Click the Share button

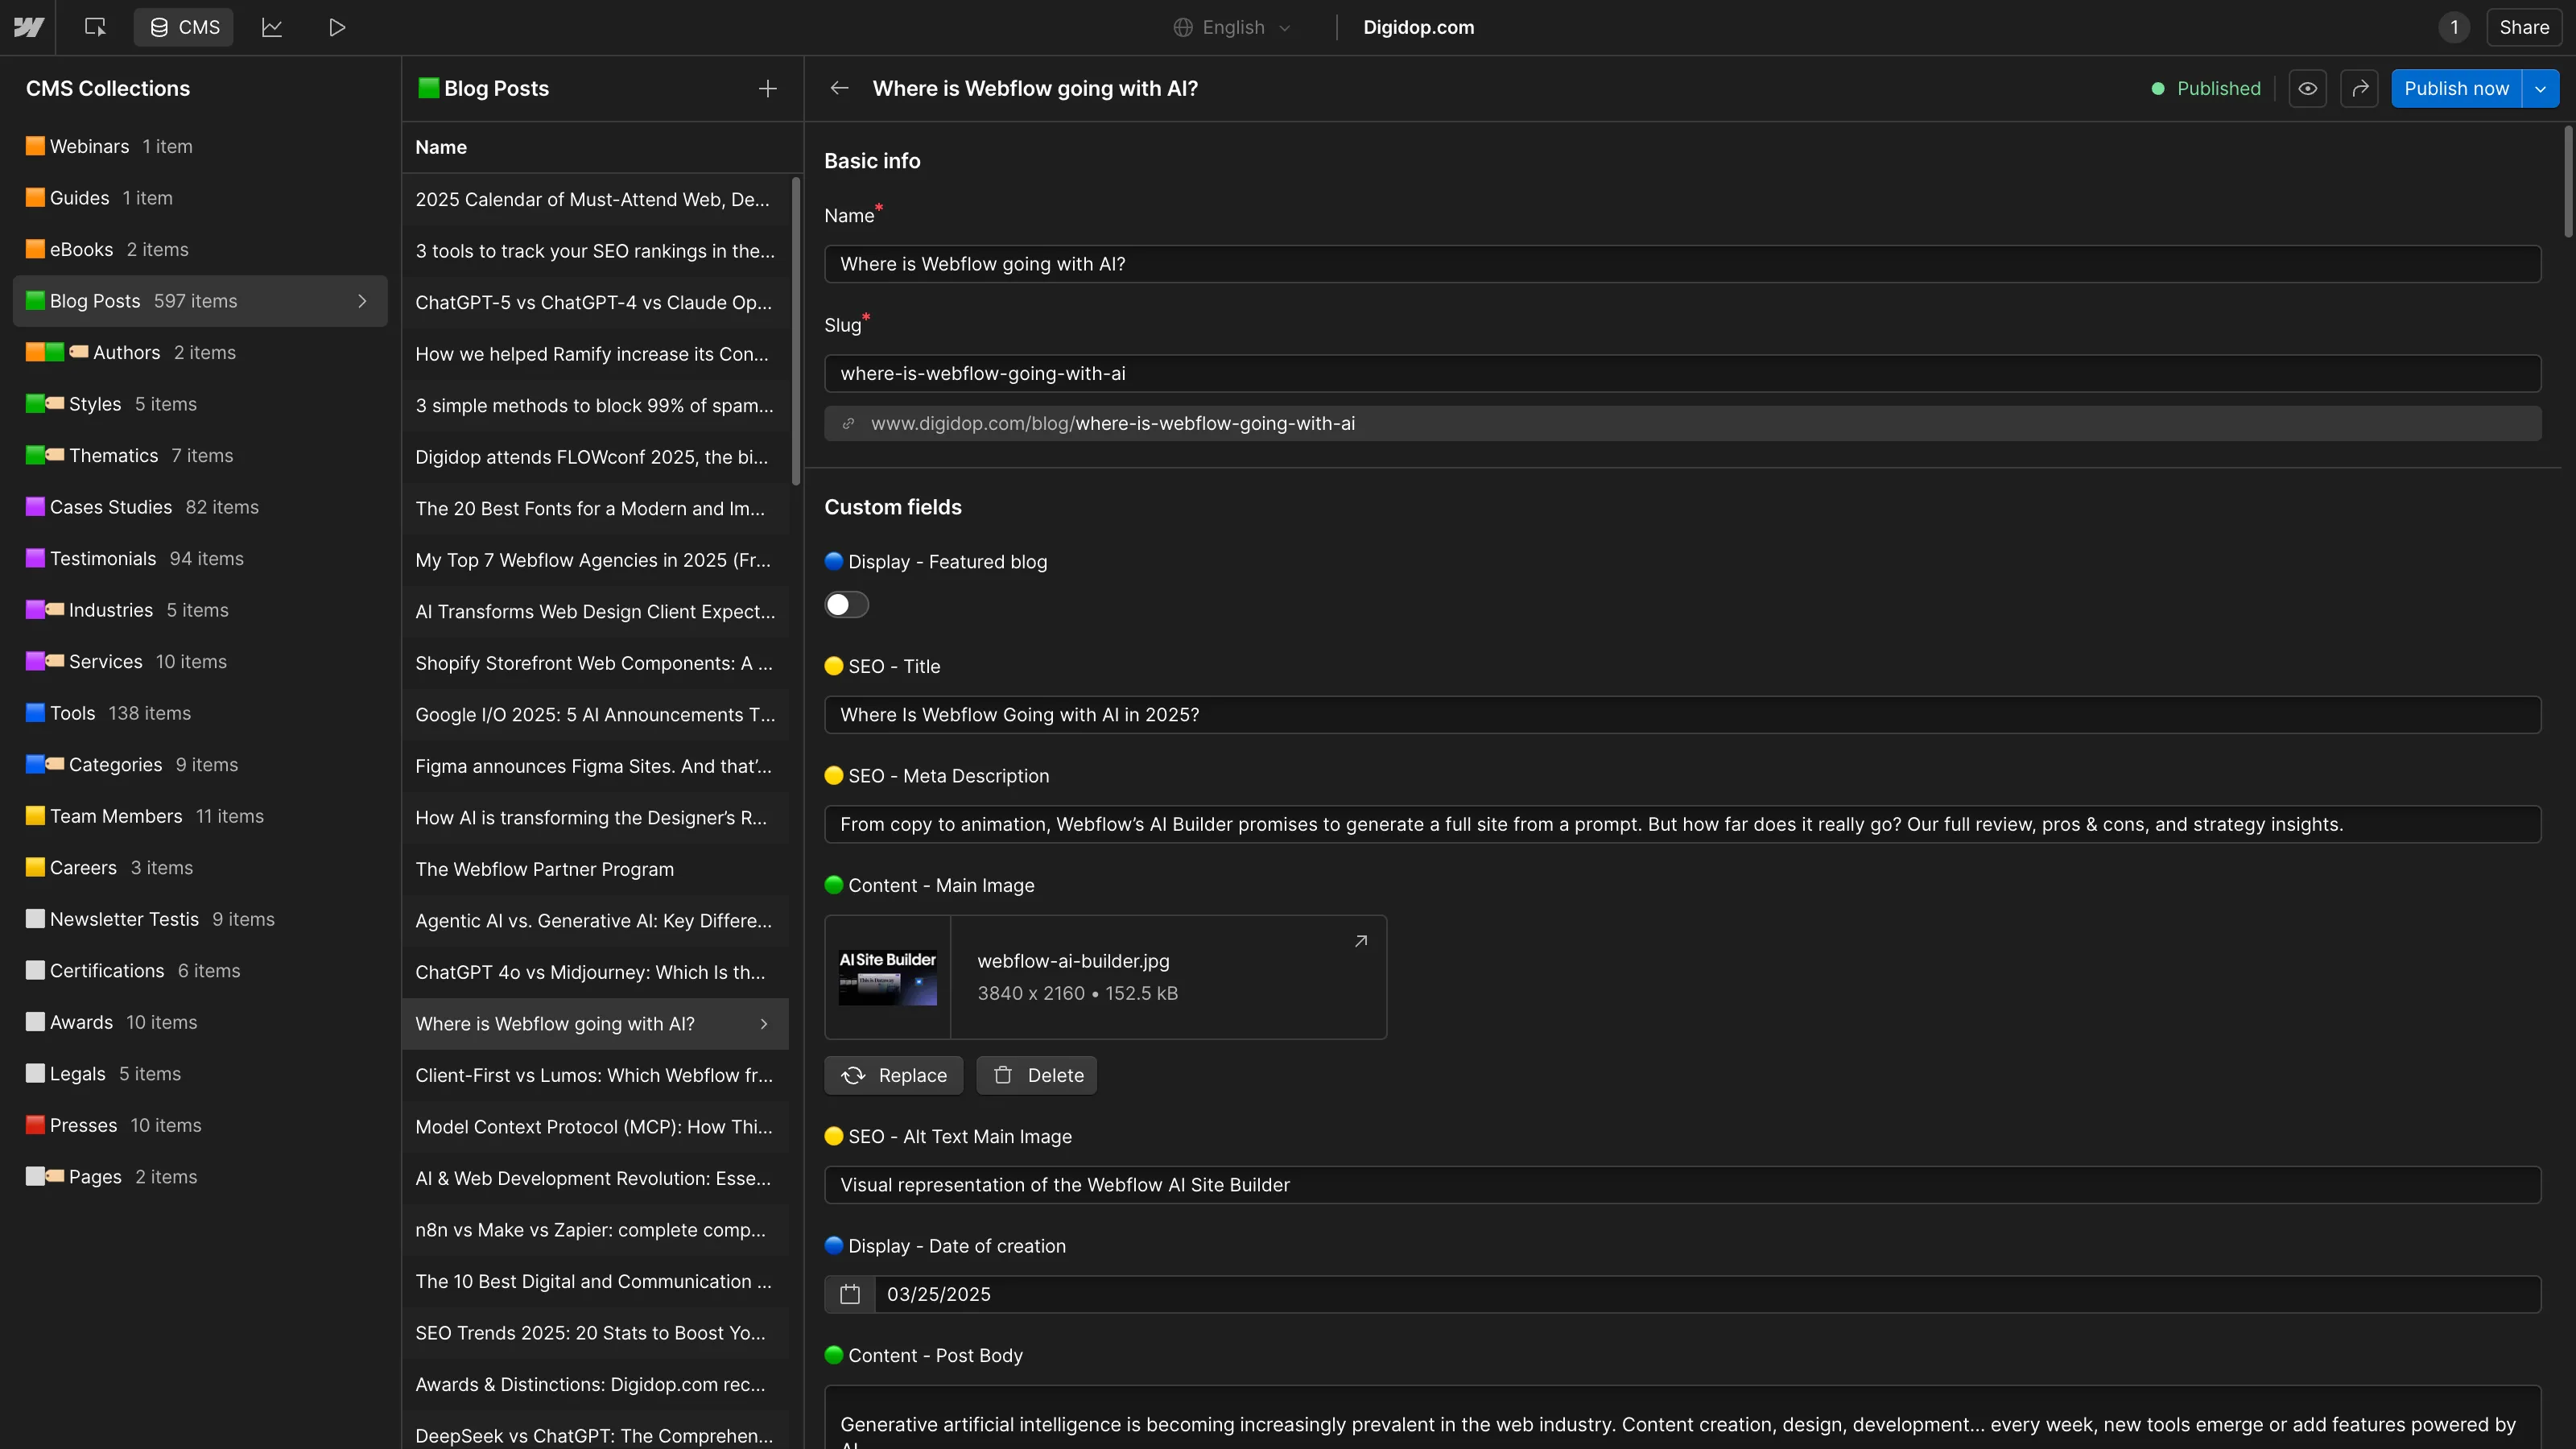pos(2524,27)
